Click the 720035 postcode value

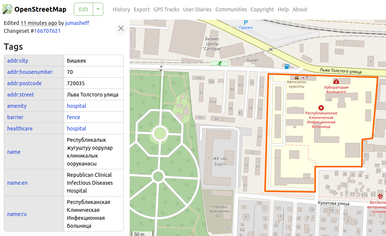(x=76, y=83)
